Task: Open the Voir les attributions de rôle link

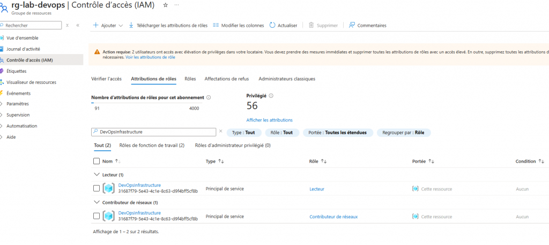Action: pyautogui.click(x=150, y=57)
